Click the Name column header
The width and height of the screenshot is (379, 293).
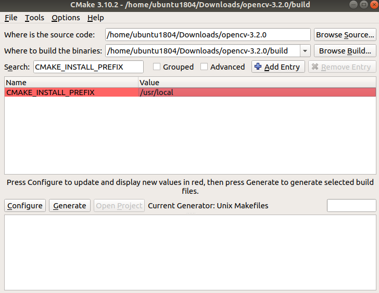click(x=71, y=83)
